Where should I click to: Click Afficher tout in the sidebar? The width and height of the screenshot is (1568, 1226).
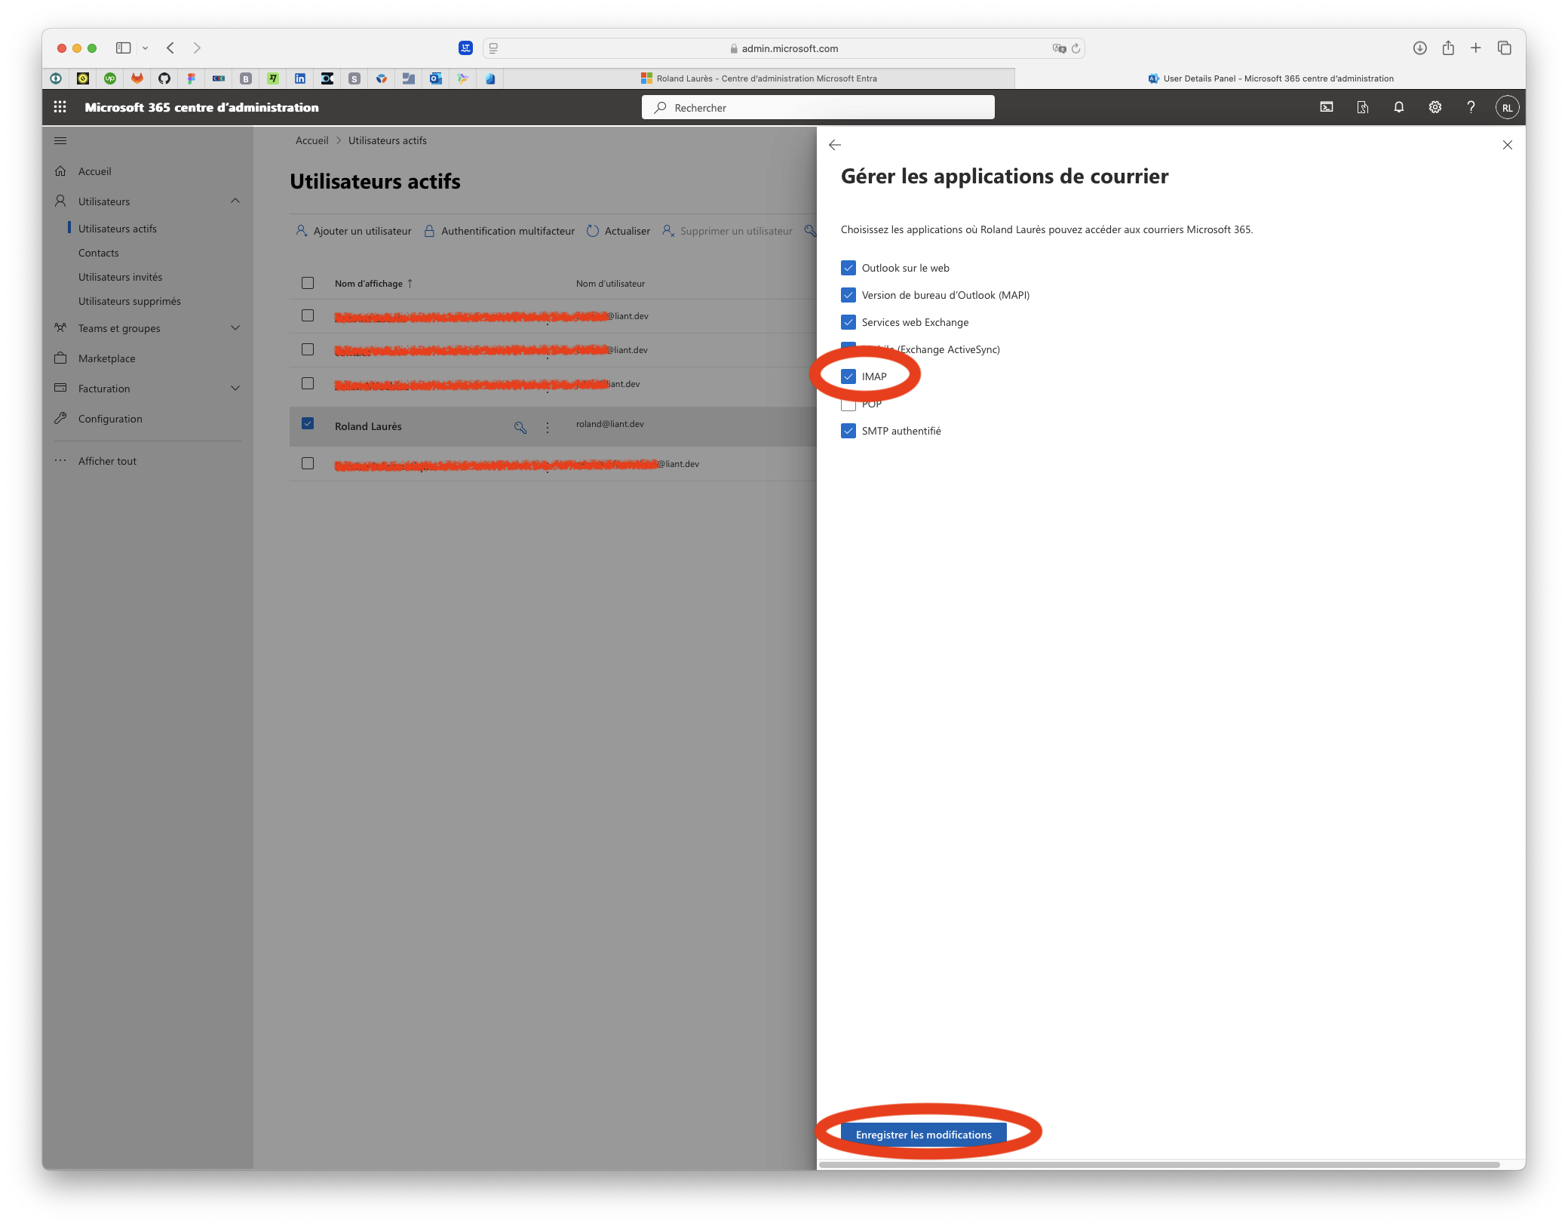pos(108,461)
